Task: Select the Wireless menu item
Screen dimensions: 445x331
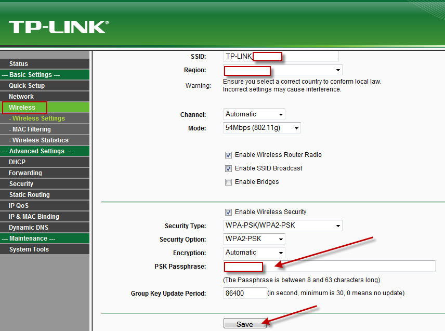Action: pos(45,108)
